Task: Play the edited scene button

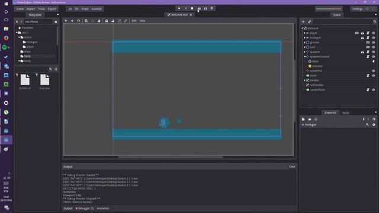Action: click(x=199, y=8)
